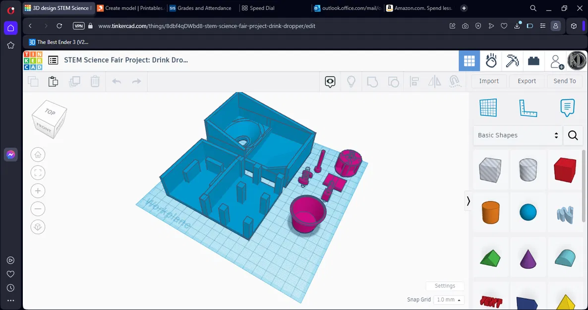Search shapes with magnifier icon
This screenshot has width=588, height=310.
pos(573,135)
